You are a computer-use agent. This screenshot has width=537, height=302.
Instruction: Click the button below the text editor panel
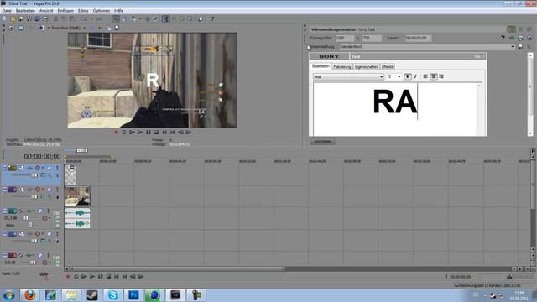click(x=322, y=142)
